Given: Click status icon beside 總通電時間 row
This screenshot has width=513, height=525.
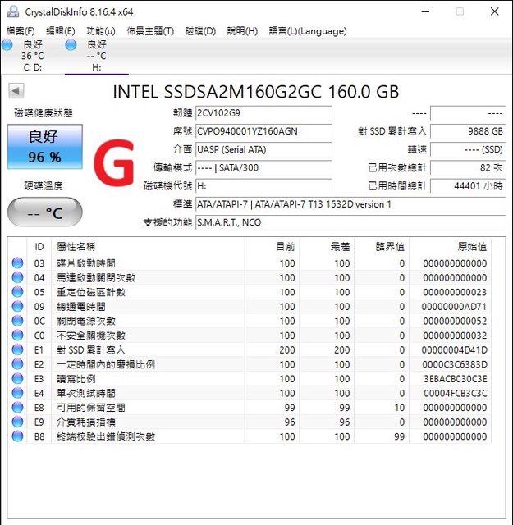Looking at the screenshot, I should pyautogui.click(x=17, y=307).
